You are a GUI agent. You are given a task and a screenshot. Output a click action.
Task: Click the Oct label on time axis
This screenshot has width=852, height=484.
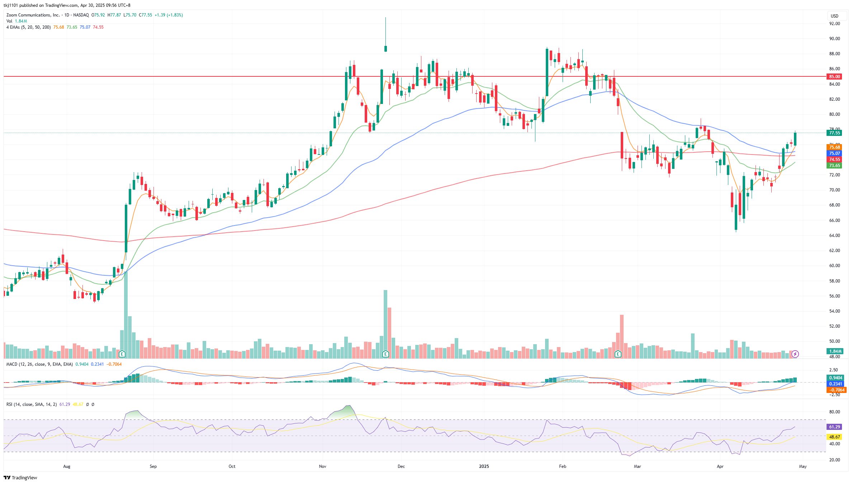coord(232,466)
